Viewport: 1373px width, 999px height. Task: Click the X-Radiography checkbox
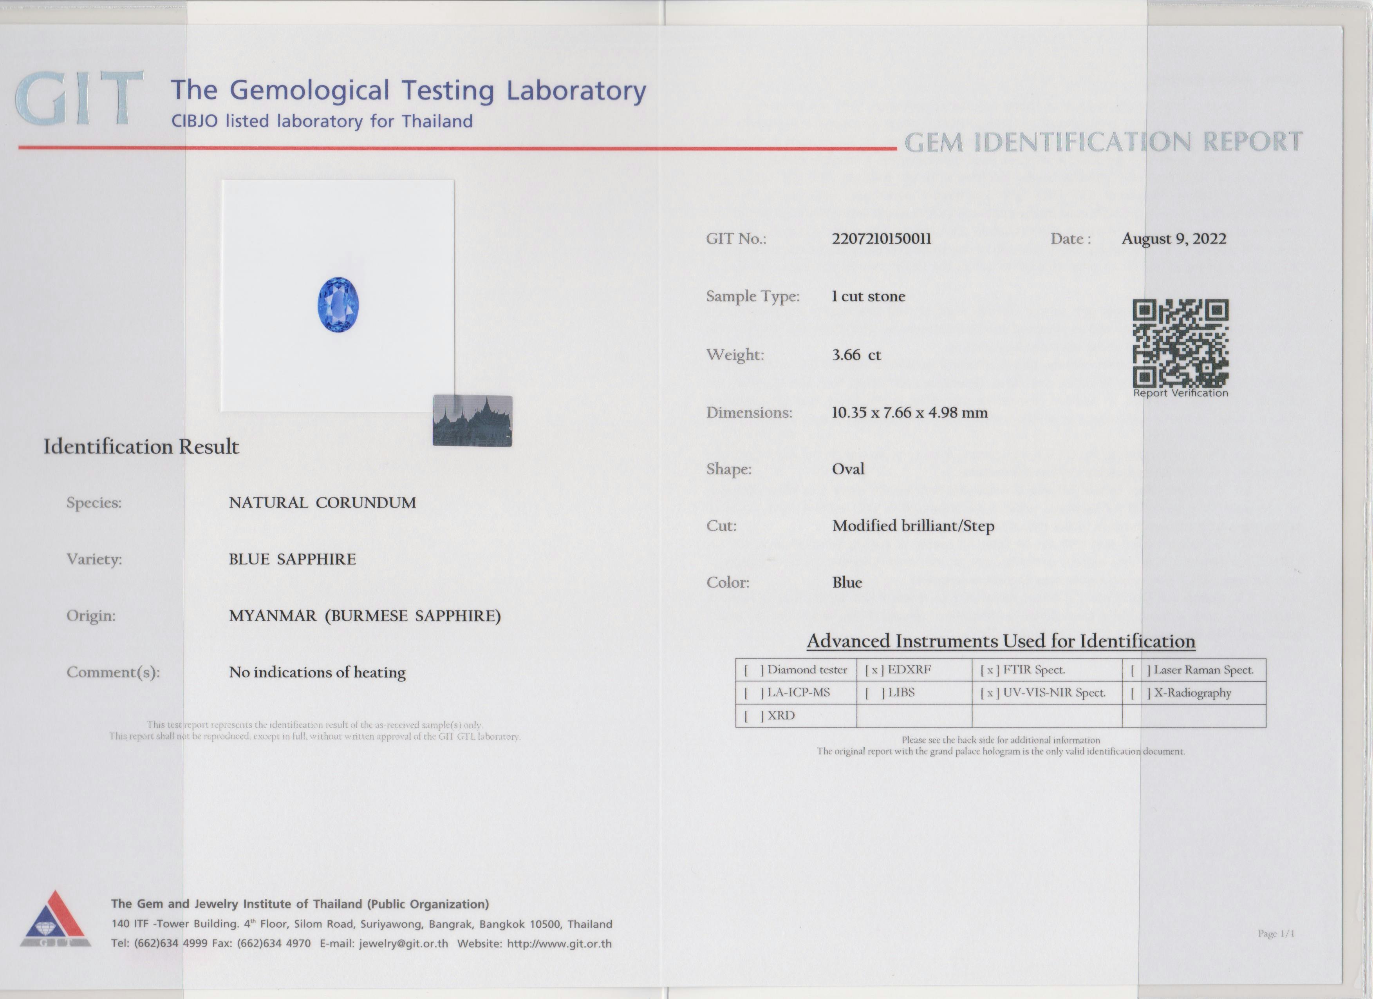[1140, 693]
